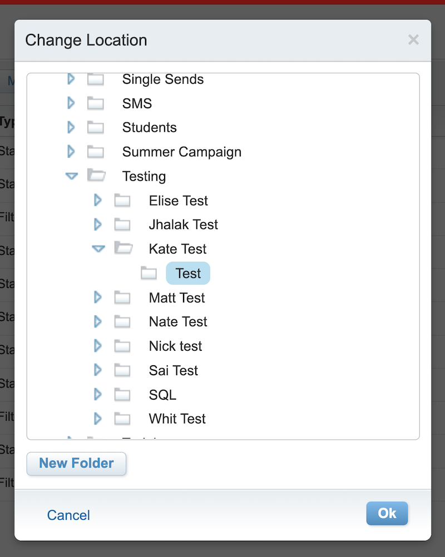445x557 pixels.
Task: Click the folder icon beside highlighted Test
Action: click(149, 273)
